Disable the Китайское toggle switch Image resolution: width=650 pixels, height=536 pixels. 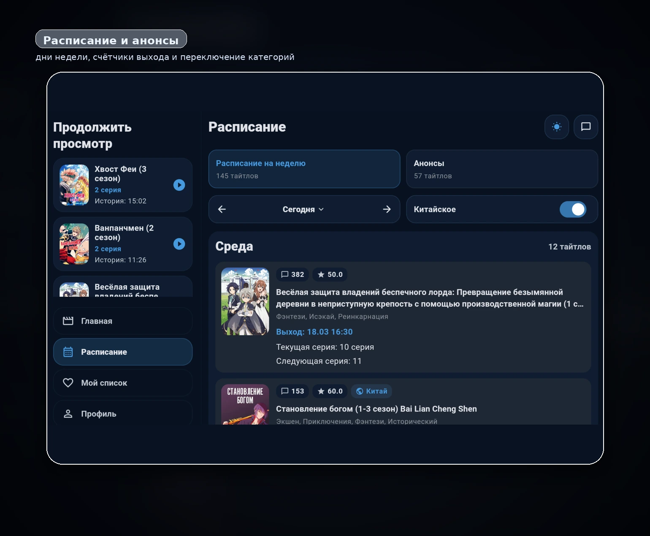click(x=572, y=209)
